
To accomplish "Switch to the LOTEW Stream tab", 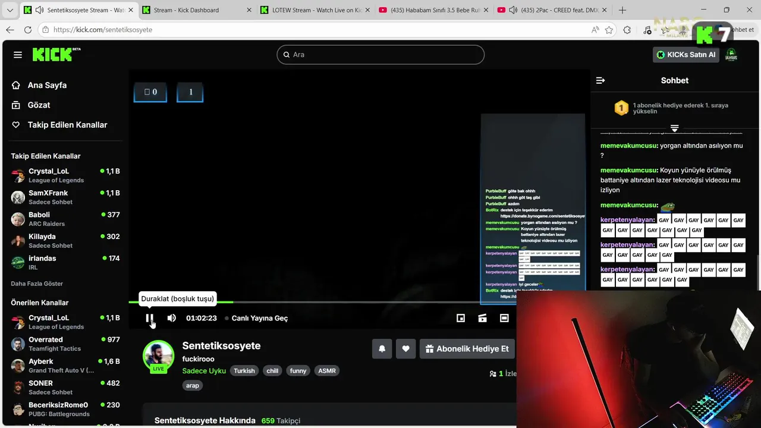I will [315, 10].
